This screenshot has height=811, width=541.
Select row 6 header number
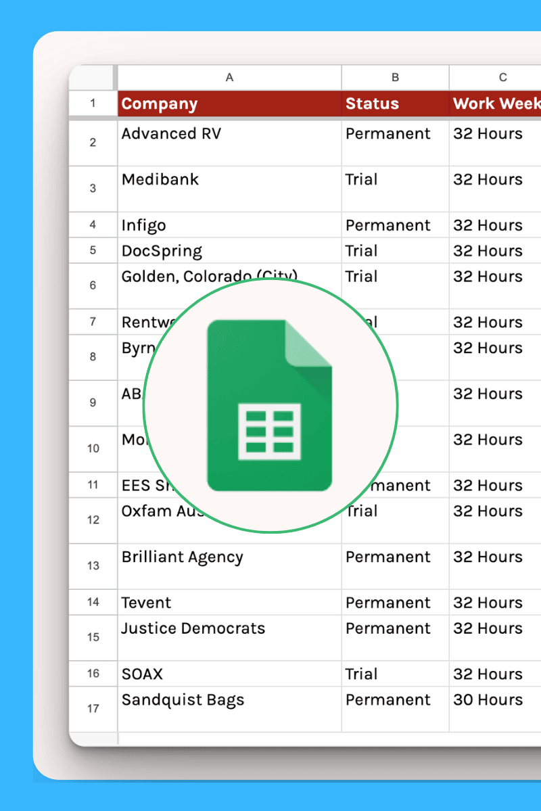coord(93,285)
